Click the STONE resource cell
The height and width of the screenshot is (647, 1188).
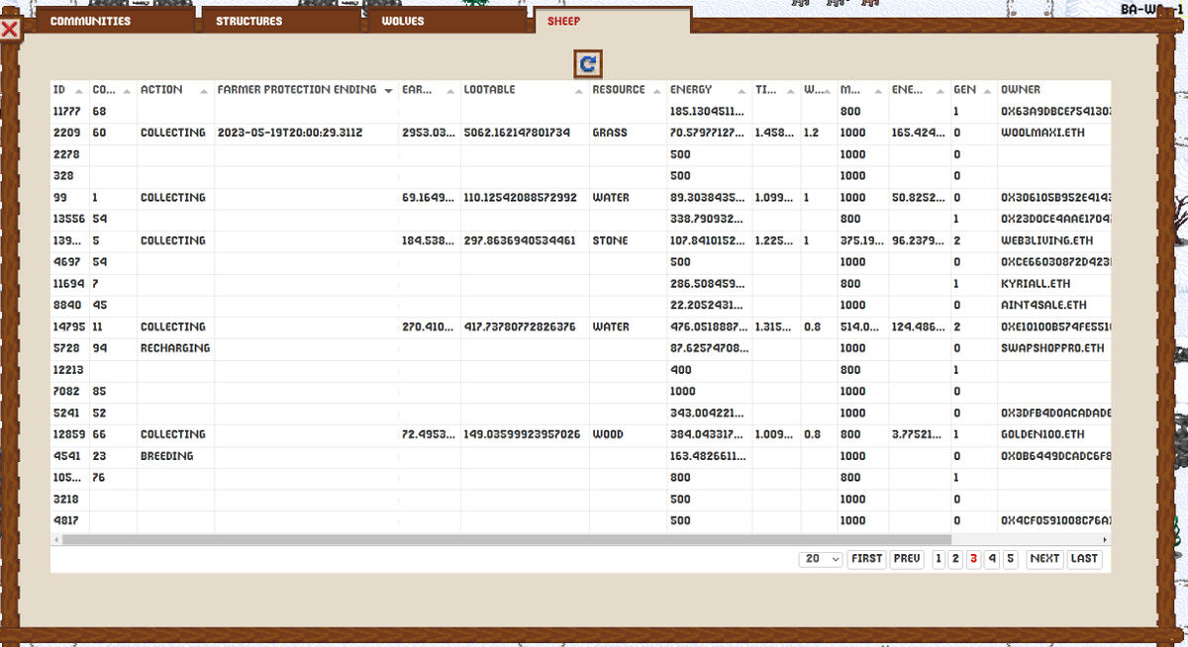tap(629, 240)
